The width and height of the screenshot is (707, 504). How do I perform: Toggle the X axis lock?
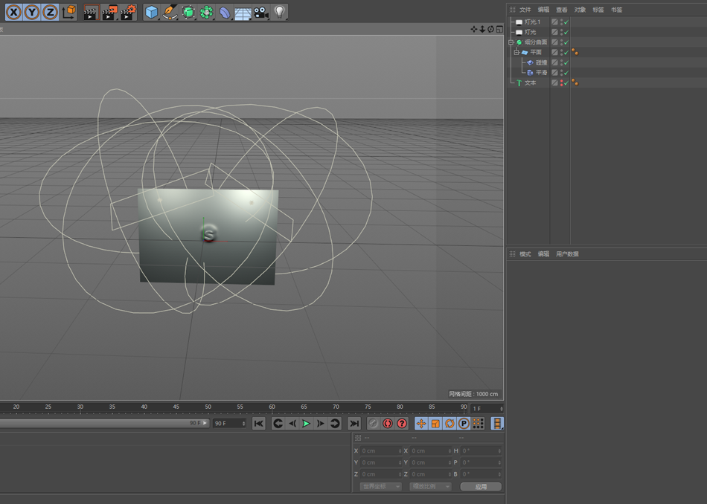pos(14,12)
